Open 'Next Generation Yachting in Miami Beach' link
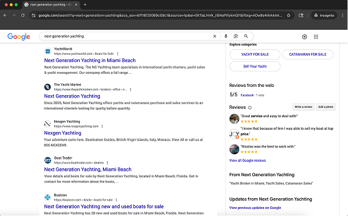 tap(90, 60)
